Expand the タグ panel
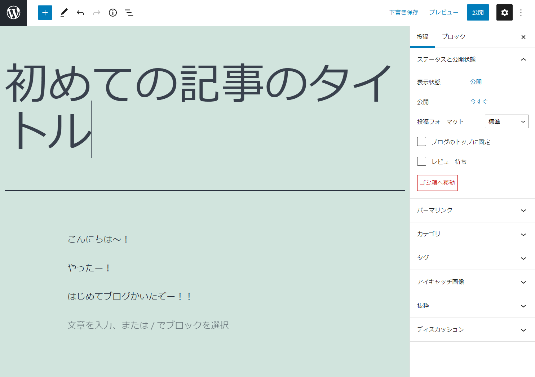The width and height of the screenshot is (535, 377). [x=472, y=258]
